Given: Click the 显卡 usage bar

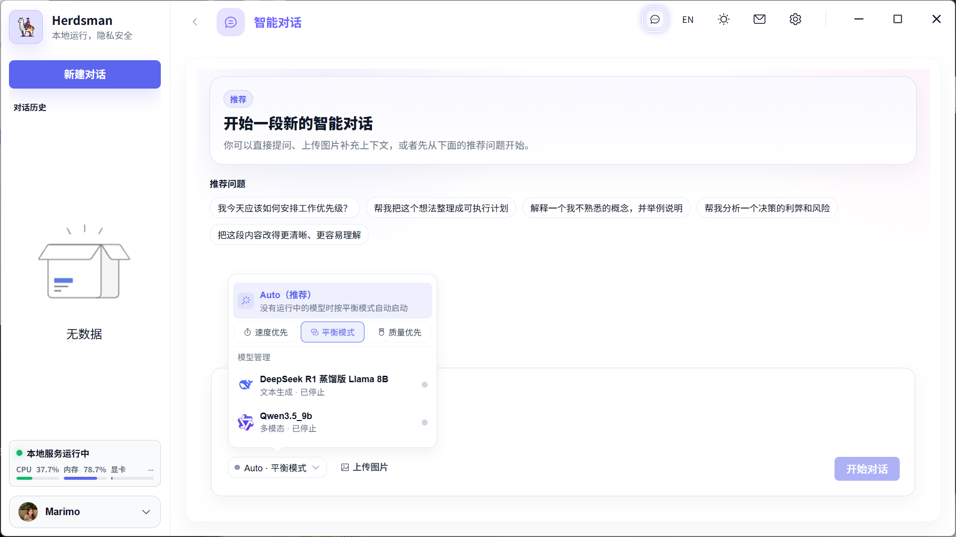Looking at the screenshot, I should coord(132,478).
